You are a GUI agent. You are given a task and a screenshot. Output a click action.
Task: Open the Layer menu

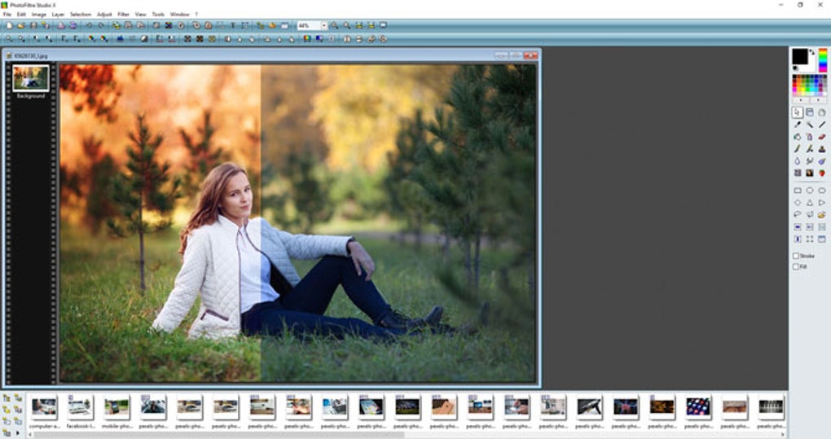coord(59,15)
